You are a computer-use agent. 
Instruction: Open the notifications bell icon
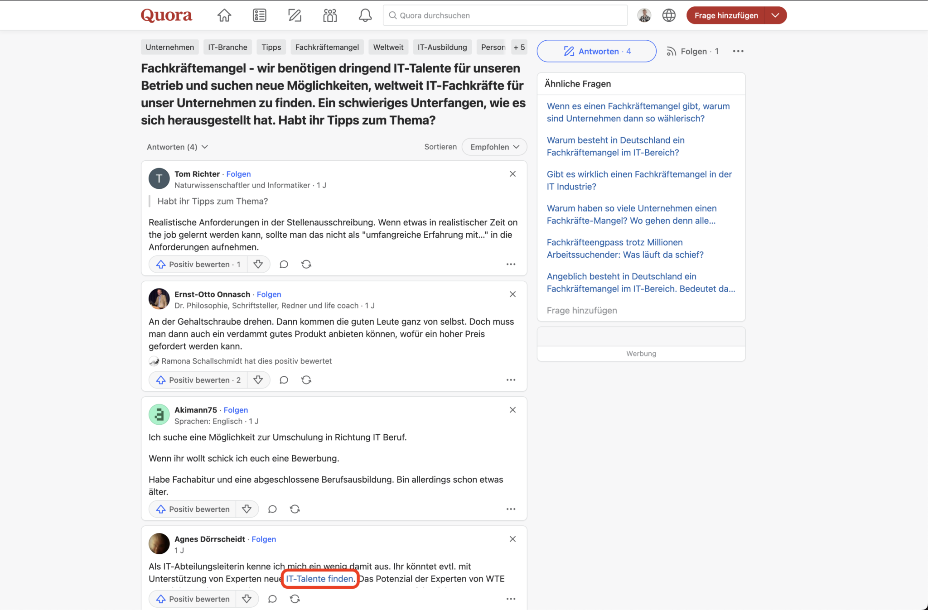[365, 15]
